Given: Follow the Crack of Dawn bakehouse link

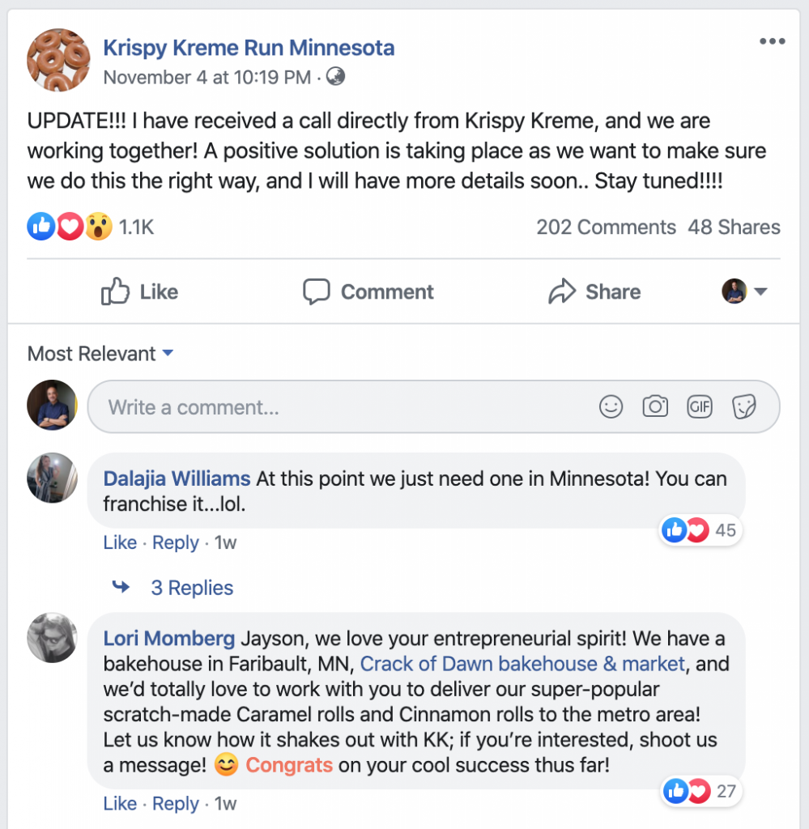Looking at the screenshot, I should coord(522,664).
